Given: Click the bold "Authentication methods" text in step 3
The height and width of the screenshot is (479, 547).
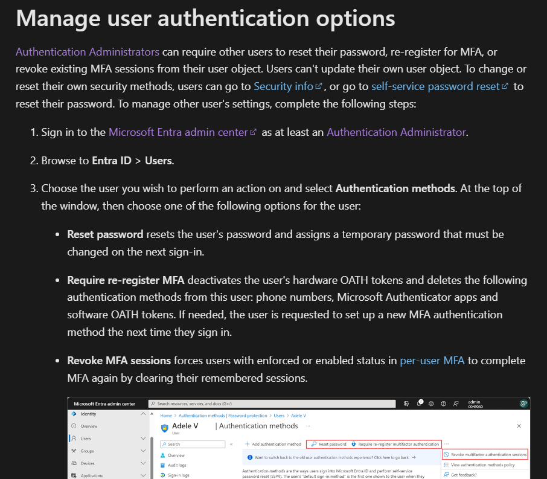Looking at the screenshot, I should (x=395, y=188).
